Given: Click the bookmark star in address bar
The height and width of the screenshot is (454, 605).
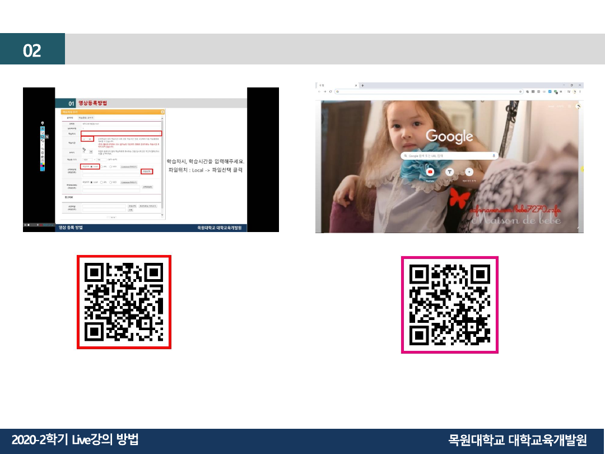Looking at the screenshot, I should 520,91.
